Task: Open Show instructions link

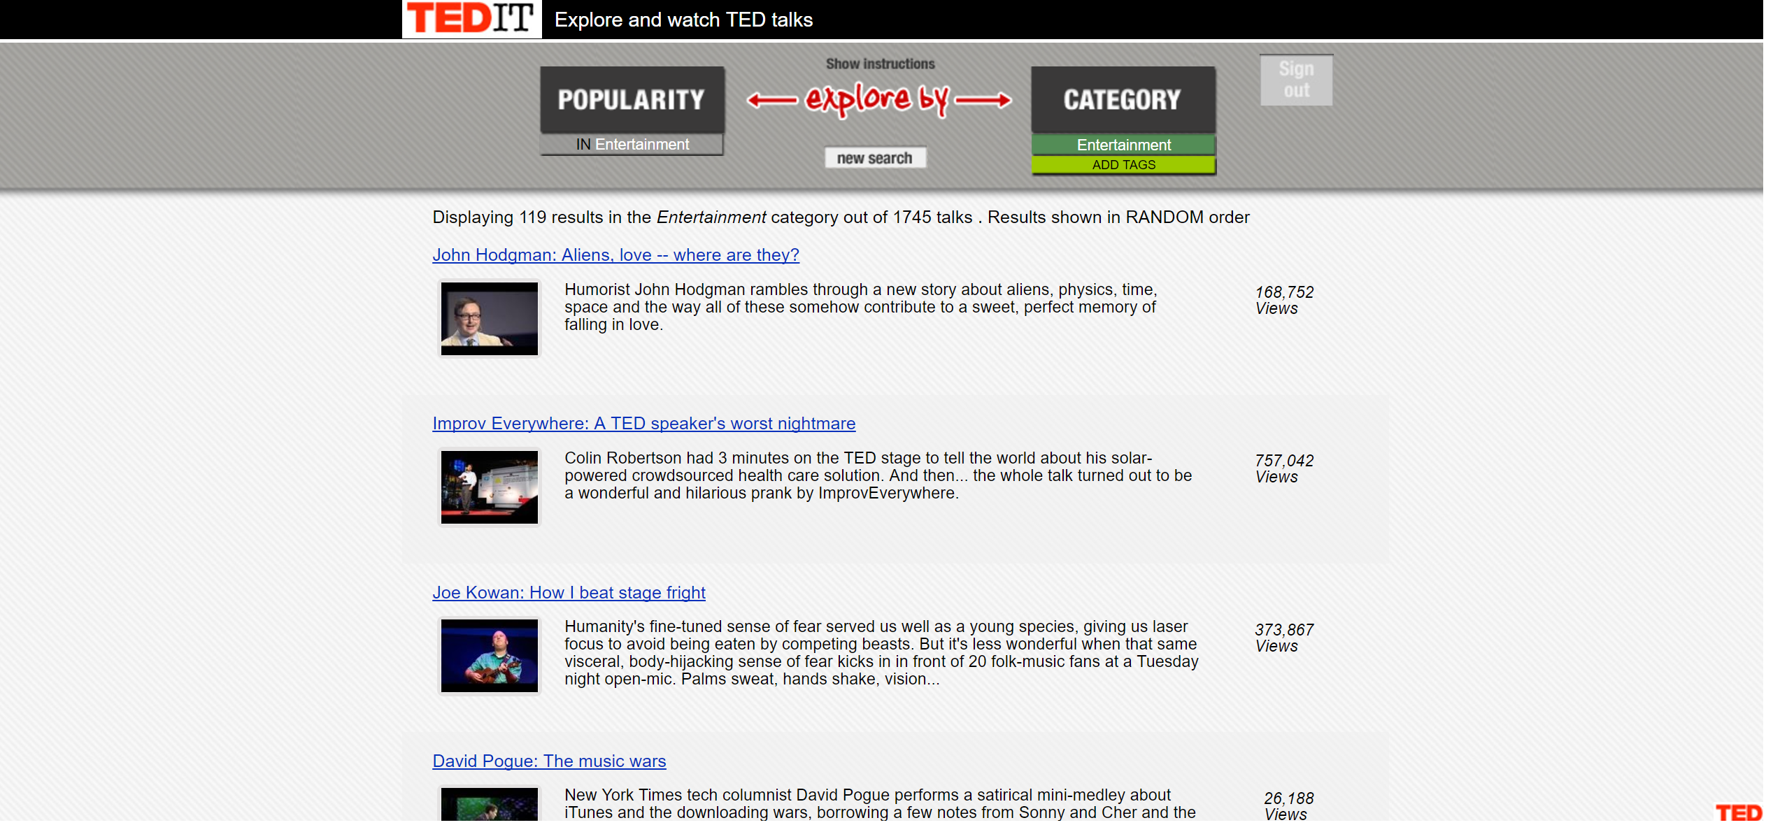Action: [881, 64]
